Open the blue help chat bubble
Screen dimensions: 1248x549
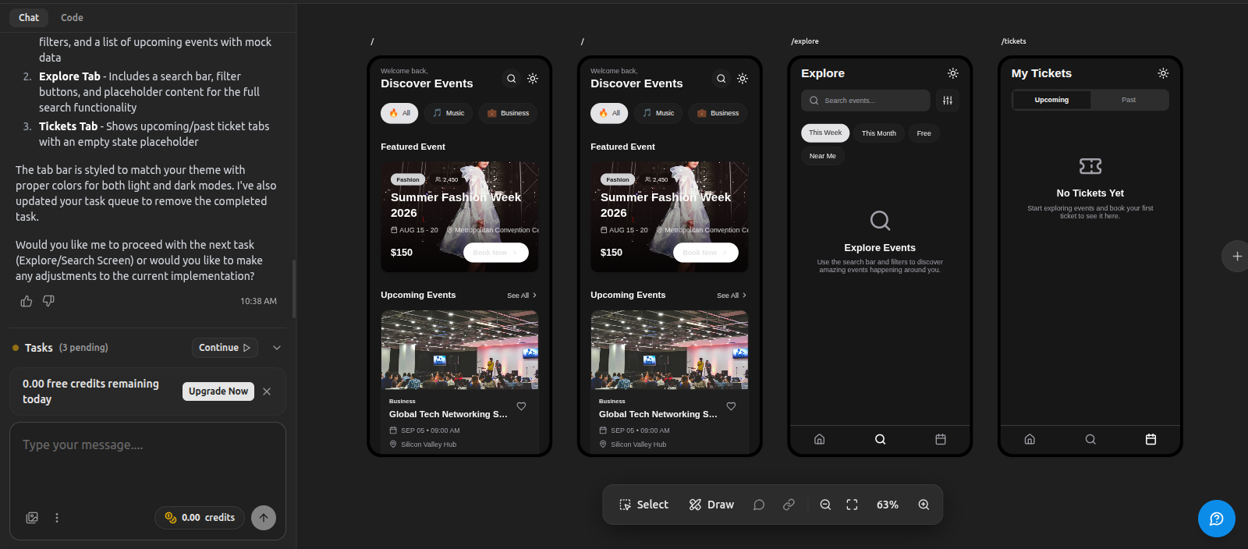tap(1217, 519)
